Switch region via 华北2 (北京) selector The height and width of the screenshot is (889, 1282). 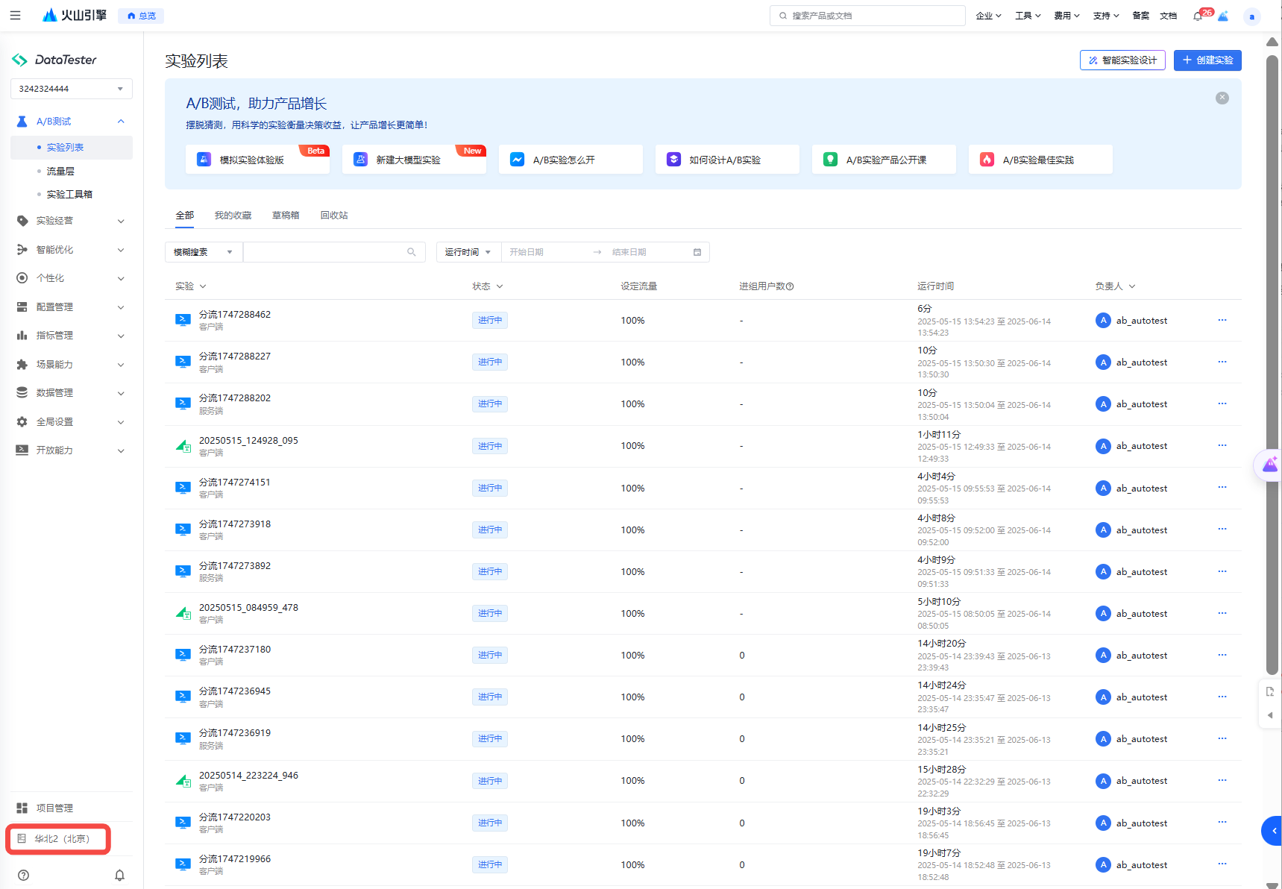coord(58,839)
